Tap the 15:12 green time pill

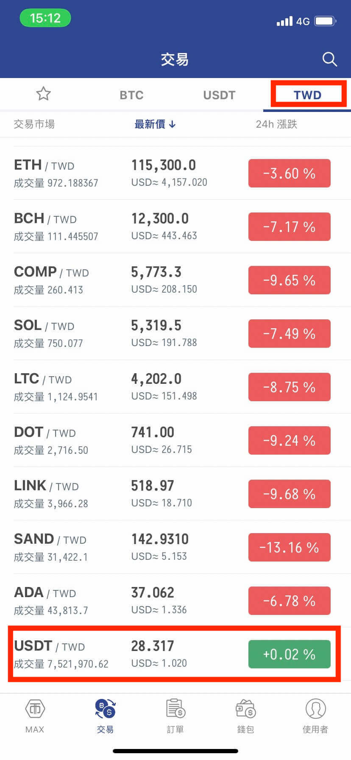click(45, 18)
